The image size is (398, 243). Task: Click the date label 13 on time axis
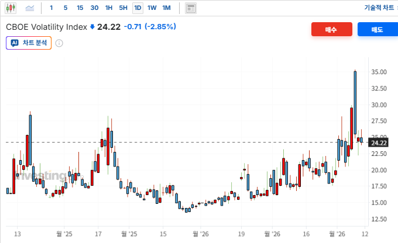coord(17,234)
